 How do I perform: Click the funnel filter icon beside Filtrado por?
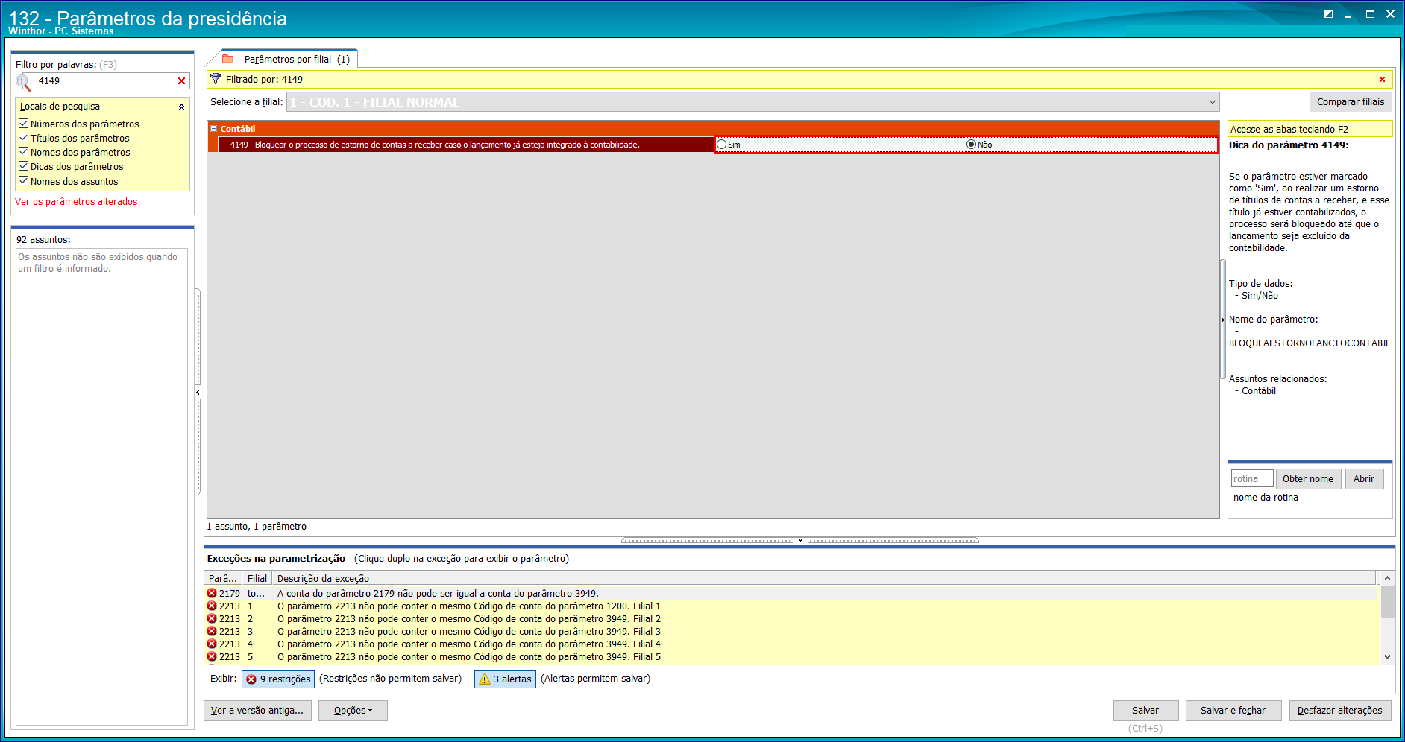tap(216, 79)
